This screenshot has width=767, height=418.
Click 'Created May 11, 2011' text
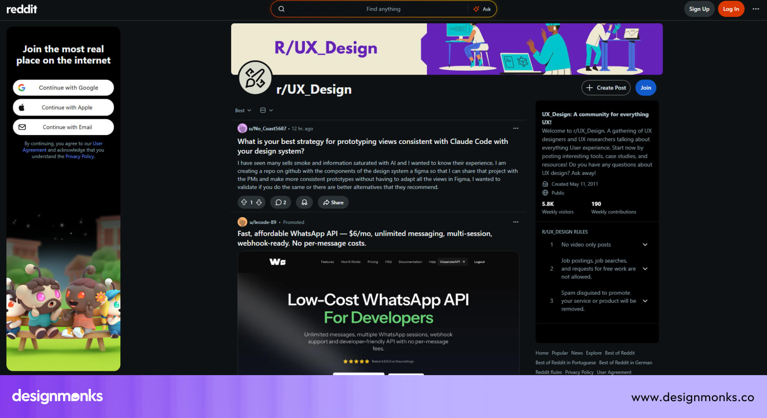[574, 184]
